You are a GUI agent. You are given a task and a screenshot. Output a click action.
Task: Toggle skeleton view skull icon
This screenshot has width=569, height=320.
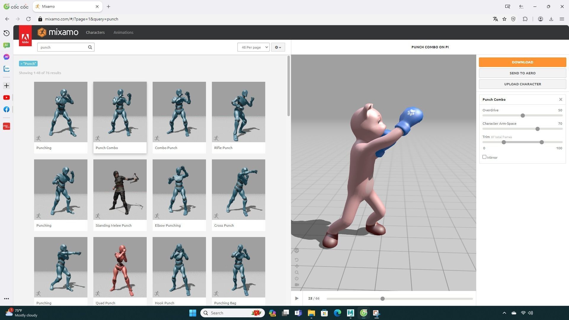(297, 251)
